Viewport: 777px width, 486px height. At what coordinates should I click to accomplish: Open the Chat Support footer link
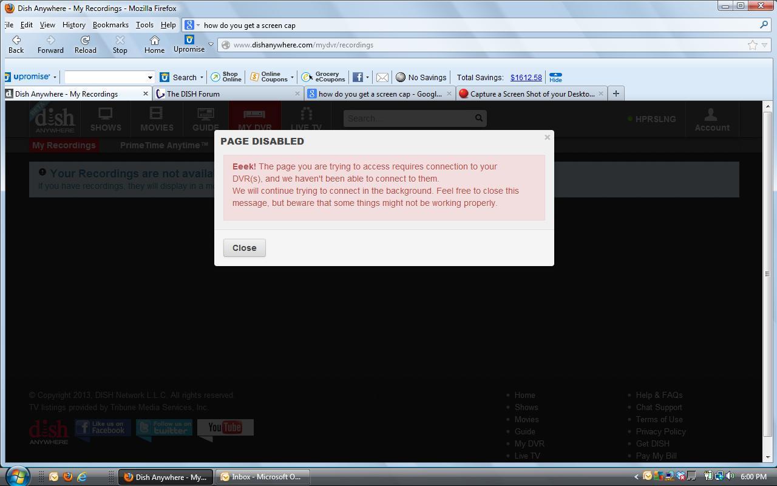(x=659, y=407)
